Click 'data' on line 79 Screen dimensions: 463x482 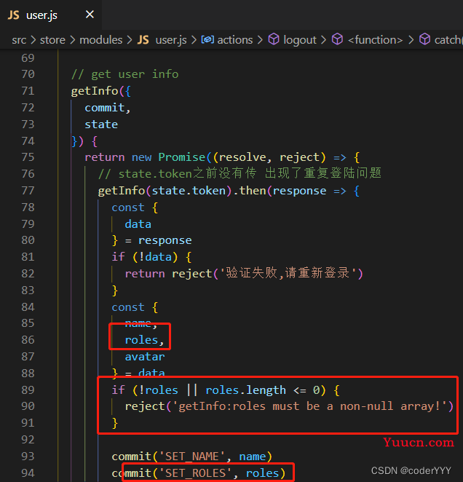tap(138, 224)
